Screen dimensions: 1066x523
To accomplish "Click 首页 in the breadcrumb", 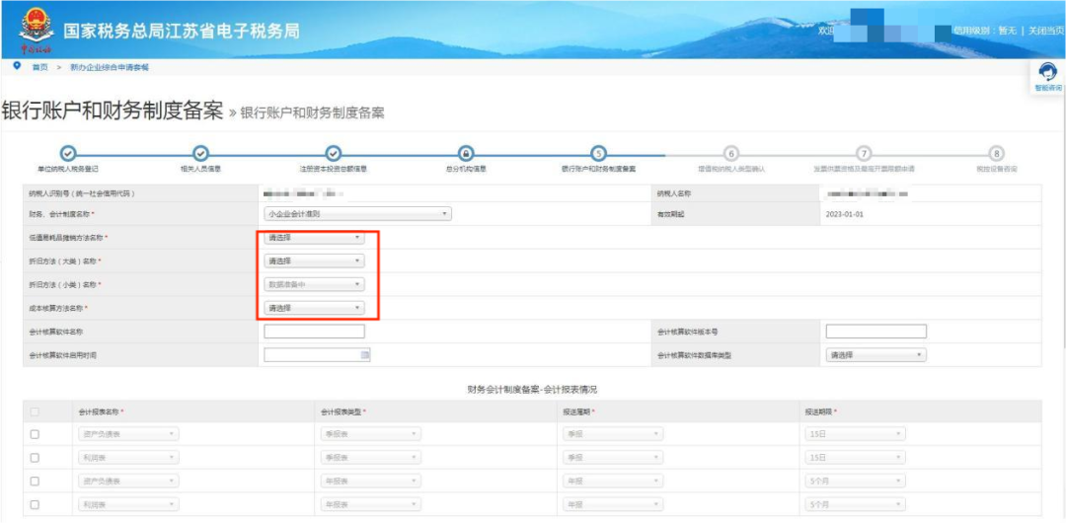I will [39, 67].
